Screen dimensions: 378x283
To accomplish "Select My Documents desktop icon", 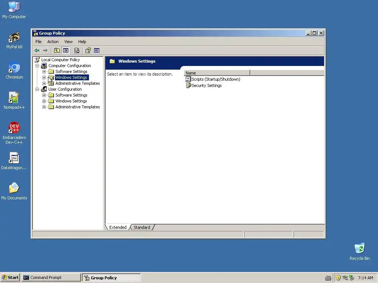I will [x=14, y=191].
